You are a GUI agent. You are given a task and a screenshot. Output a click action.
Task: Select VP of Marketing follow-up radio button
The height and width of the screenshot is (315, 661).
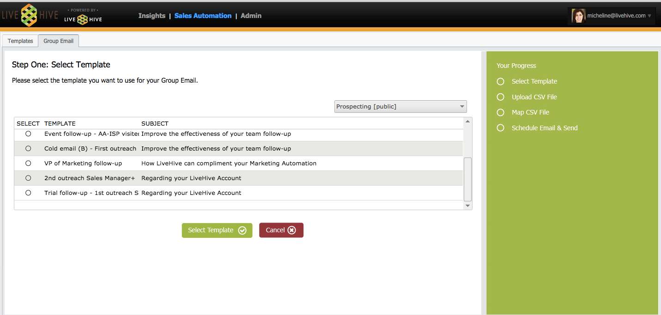(28, 163)
